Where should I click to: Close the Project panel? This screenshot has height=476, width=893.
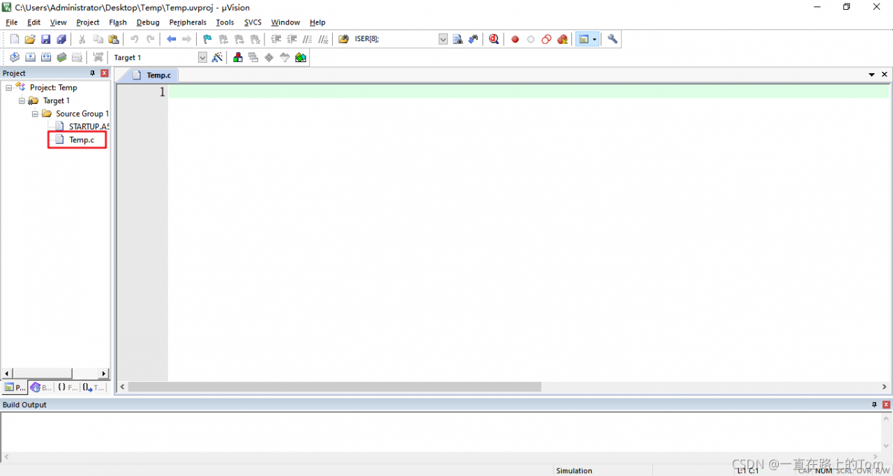[105, 73]
